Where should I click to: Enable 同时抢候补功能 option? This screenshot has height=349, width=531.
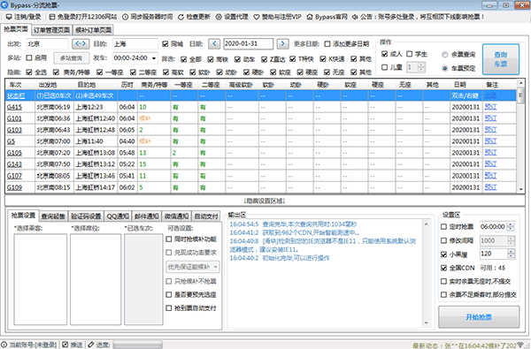click(169, 239)
